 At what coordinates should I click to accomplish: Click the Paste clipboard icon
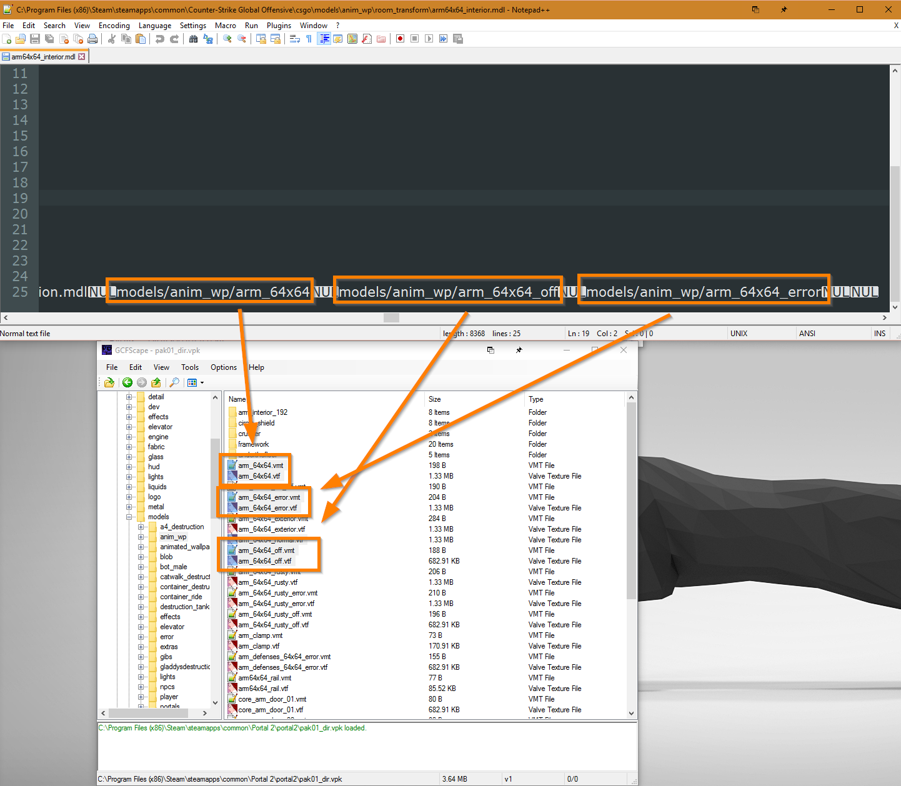141,39
